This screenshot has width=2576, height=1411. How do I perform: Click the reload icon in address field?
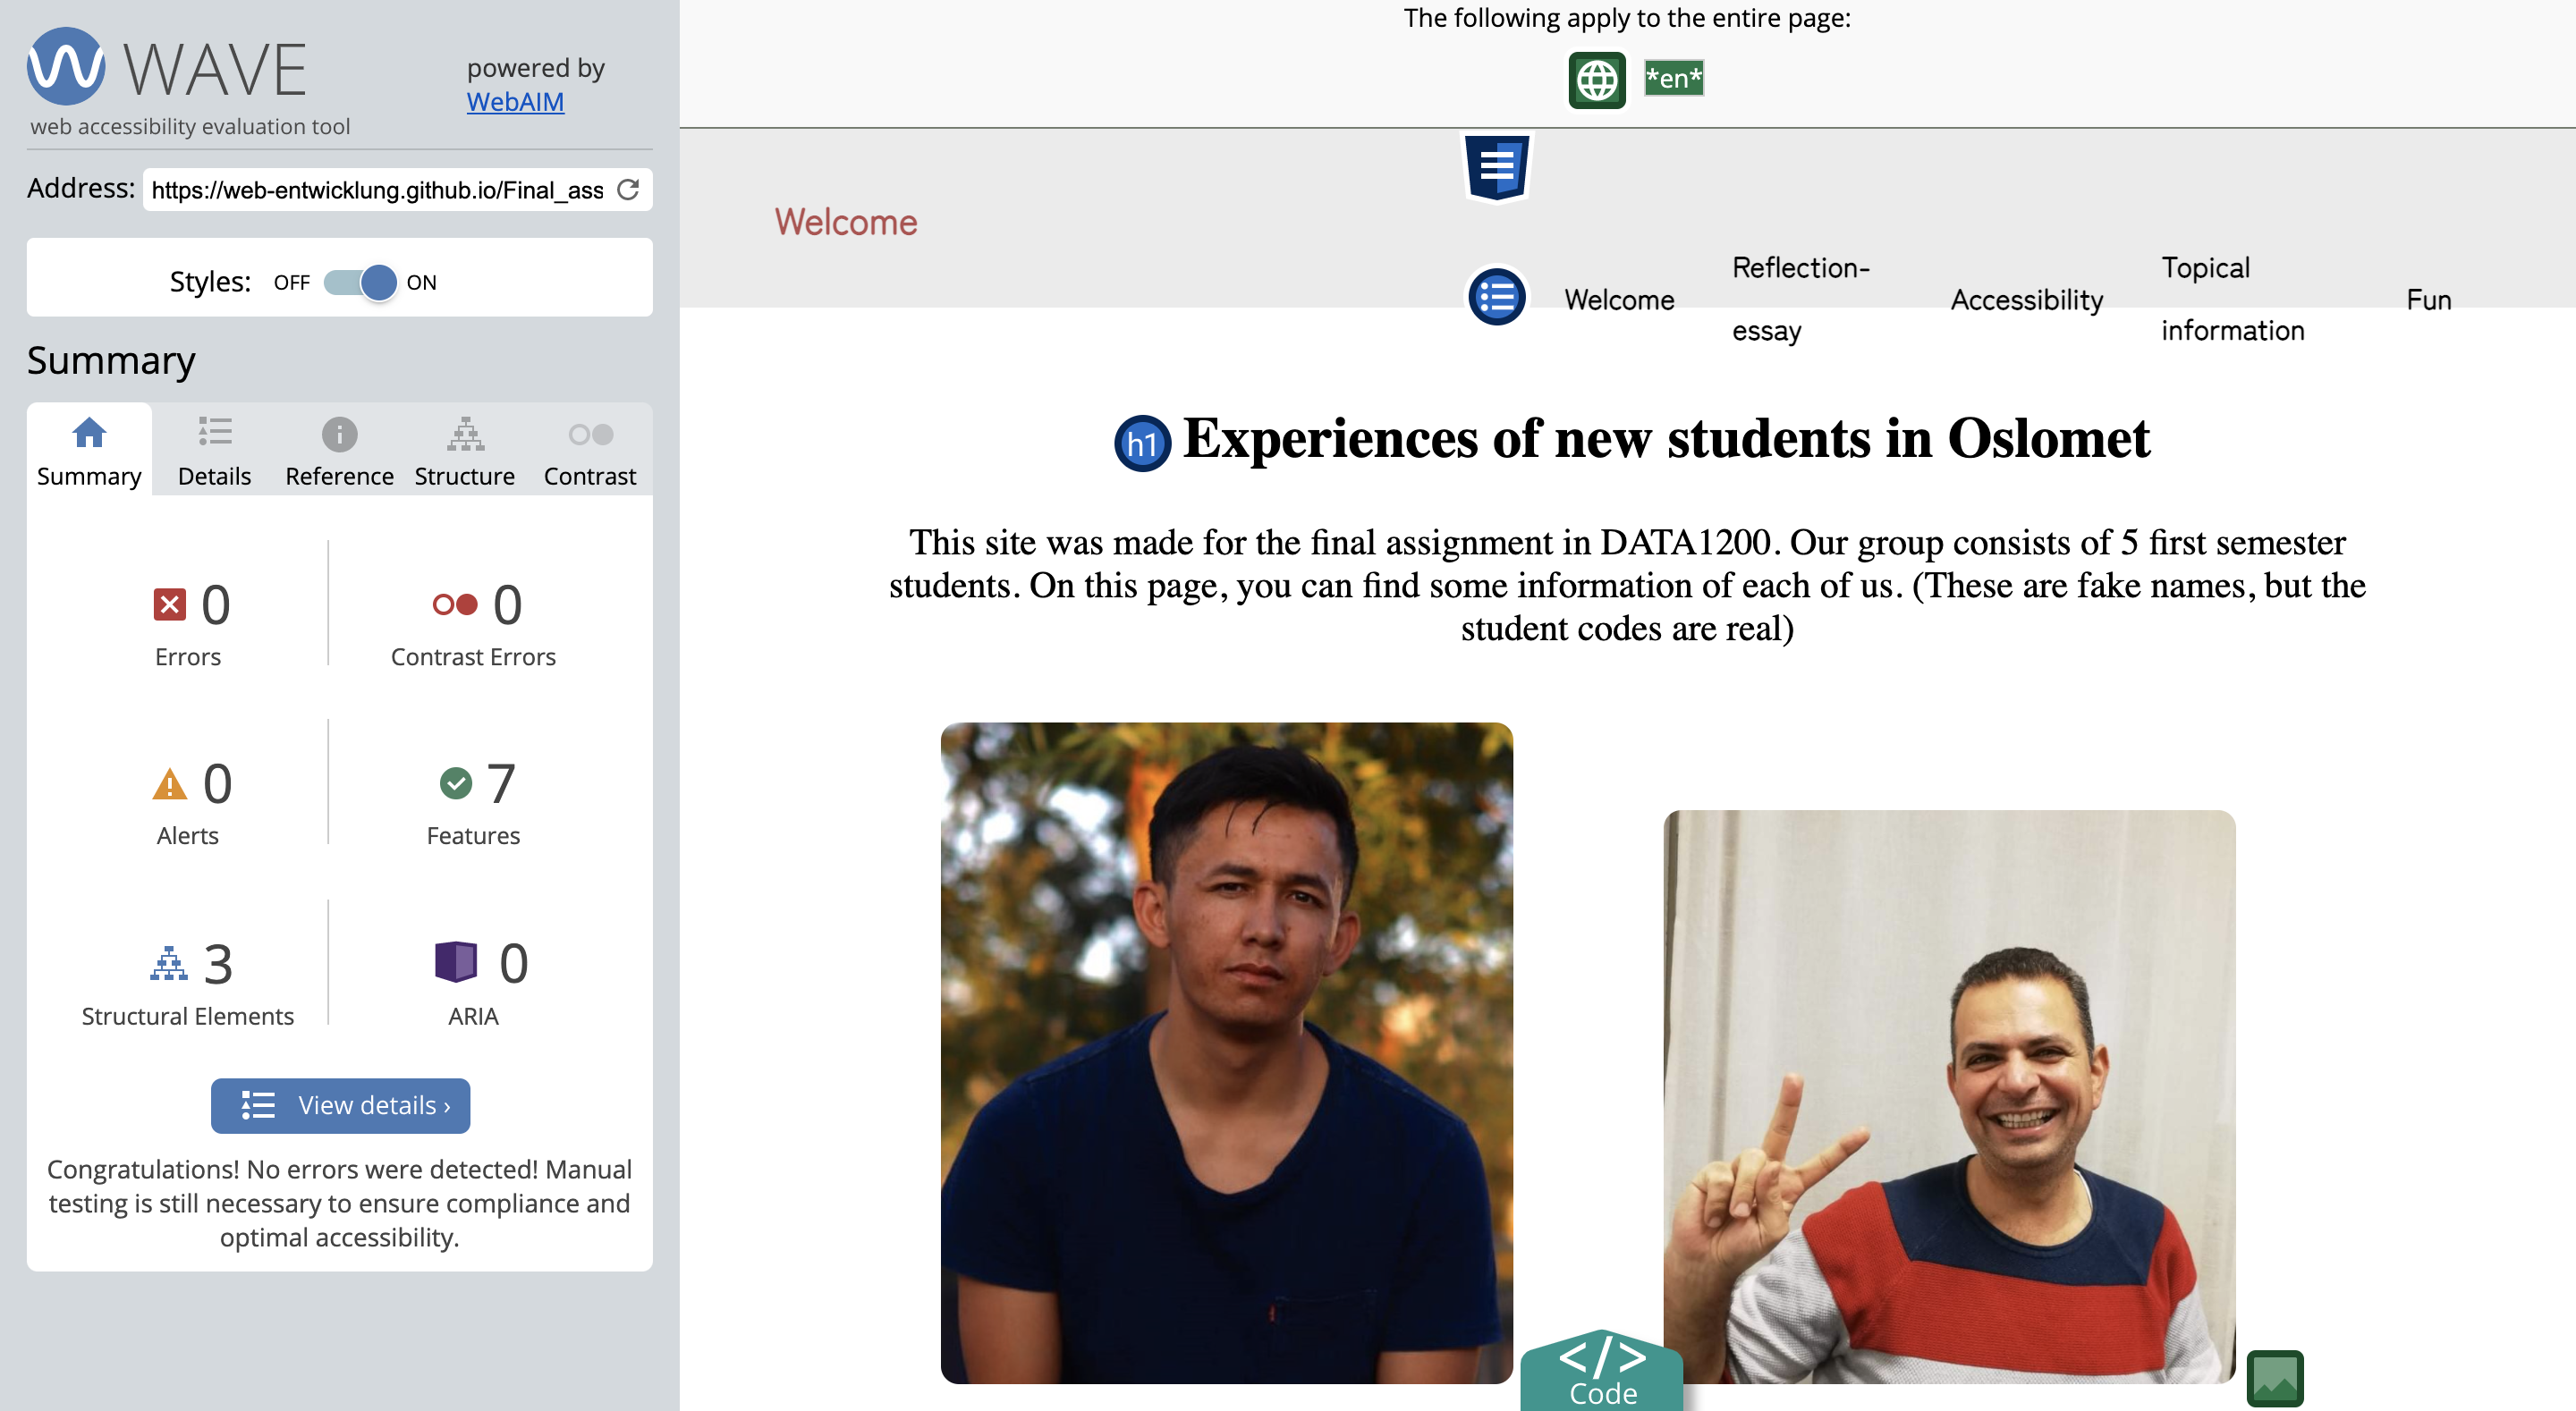tap(628, 190)
